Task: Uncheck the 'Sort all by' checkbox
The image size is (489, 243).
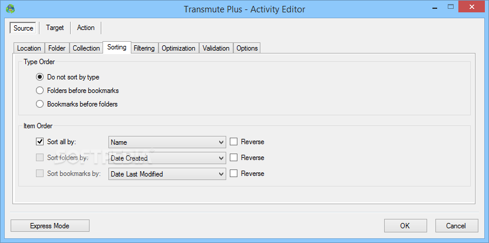Action: point(39,142)
